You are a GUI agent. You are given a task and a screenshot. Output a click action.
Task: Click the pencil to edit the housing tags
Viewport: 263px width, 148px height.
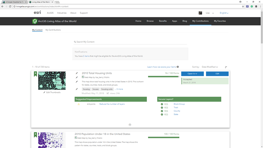77,89
